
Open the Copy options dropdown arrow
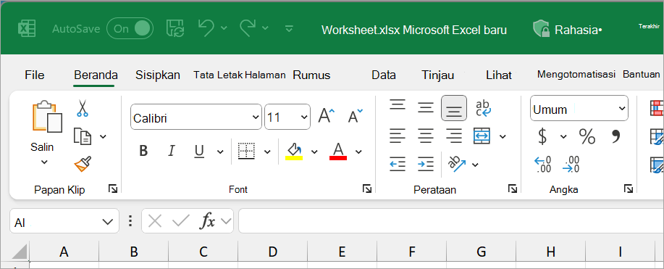(x=103, y=136)
